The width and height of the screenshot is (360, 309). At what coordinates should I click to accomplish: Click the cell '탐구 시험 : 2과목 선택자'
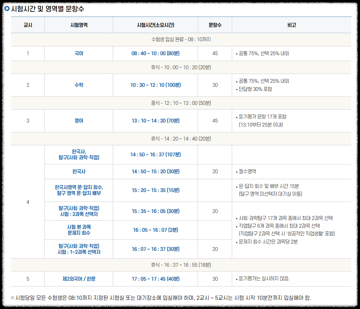pyautogui.click(x=79, y=211)
